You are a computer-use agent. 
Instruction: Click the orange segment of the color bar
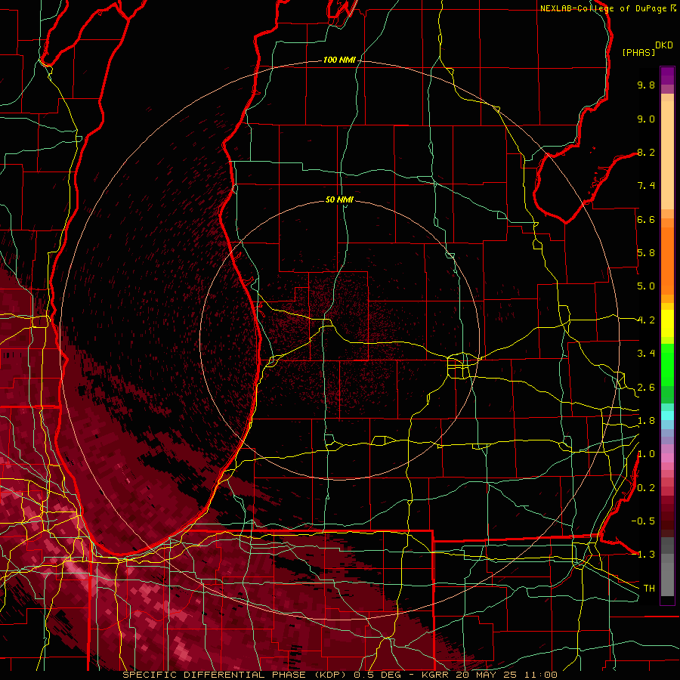pyautogui.click(x=667, y=260)
